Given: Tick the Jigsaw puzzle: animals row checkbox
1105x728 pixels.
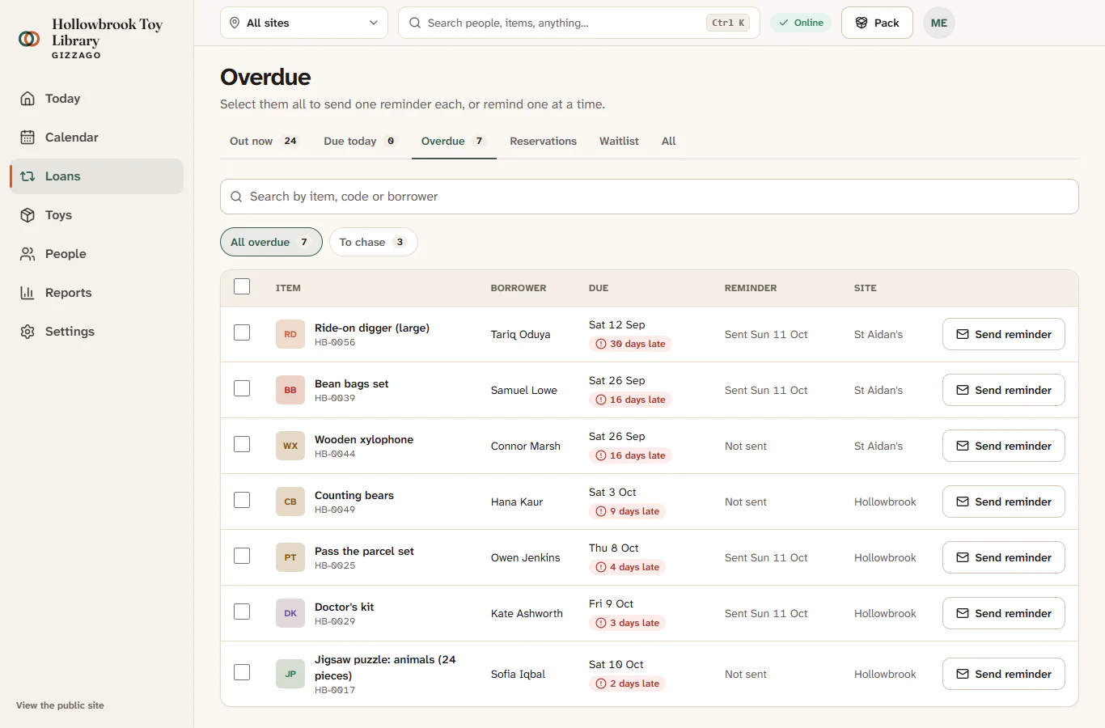Looking at the screenshot, I should (242, 672).
